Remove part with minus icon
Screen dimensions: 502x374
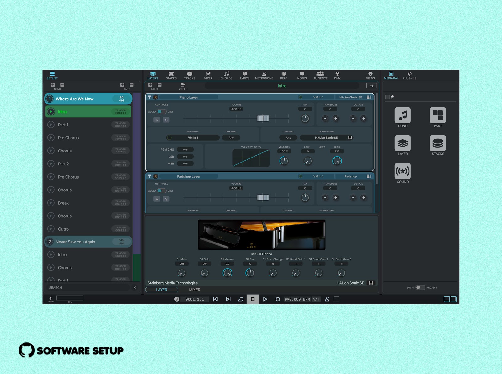tap(131, 85)
